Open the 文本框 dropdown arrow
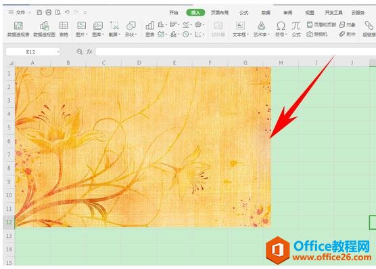 [248, 35]
